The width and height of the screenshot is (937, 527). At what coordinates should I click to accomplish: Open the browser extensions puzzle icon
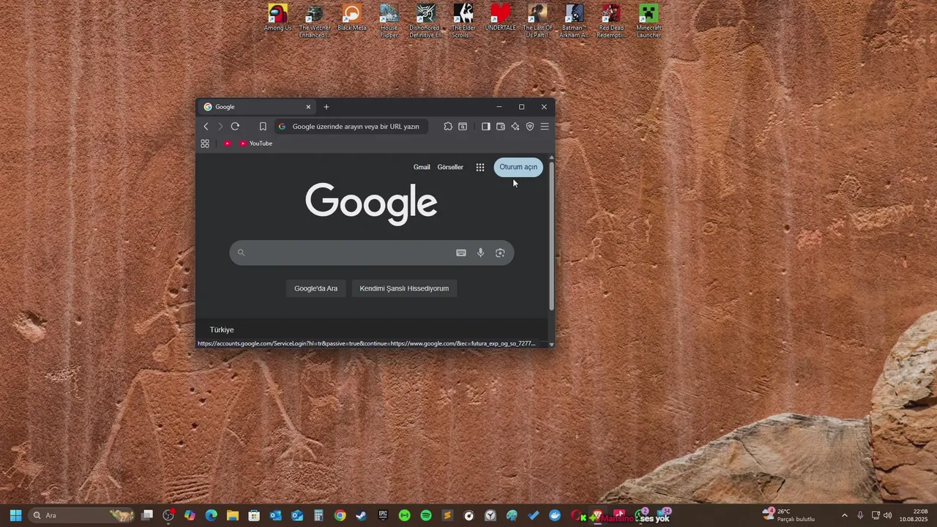448,127
